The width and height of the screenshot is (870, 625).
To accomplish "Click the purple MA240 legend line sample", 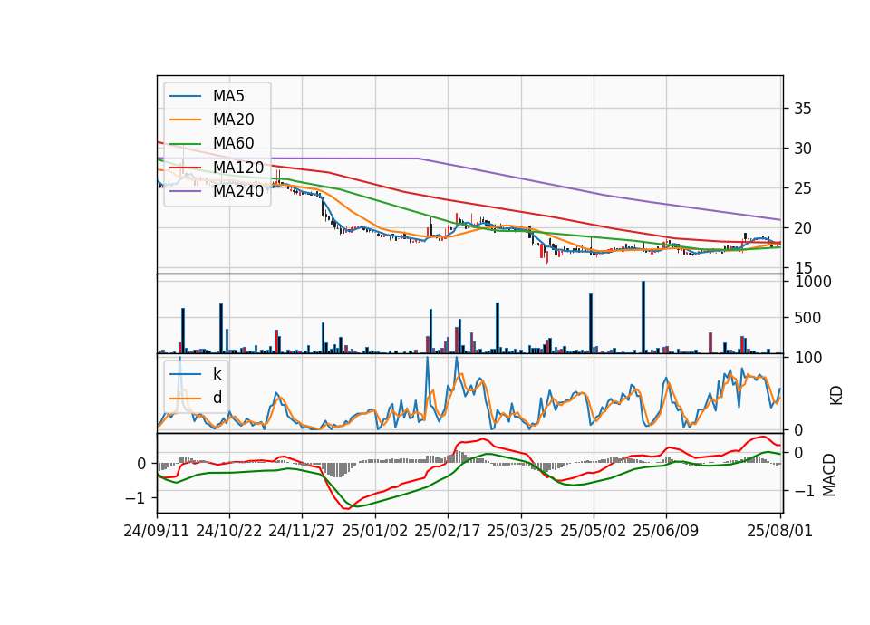I will tap(185, 191).
